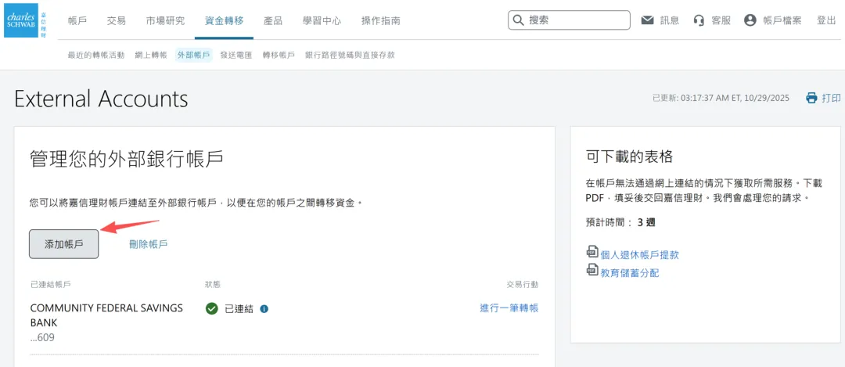Click the 客服 link
This screenshot has height=367, width=845.
(721, 20)
